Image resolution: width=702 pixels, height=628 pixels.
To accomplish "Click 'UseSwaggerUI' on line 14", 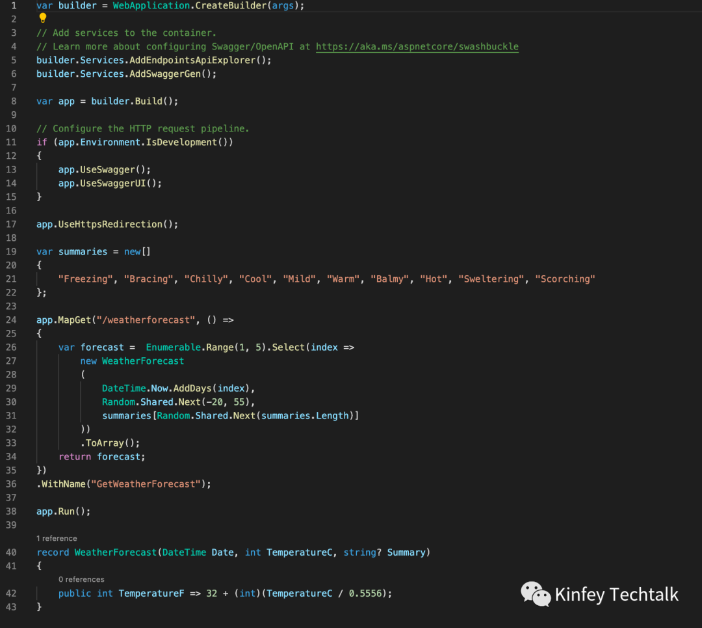I will click(x=113, y=184).
